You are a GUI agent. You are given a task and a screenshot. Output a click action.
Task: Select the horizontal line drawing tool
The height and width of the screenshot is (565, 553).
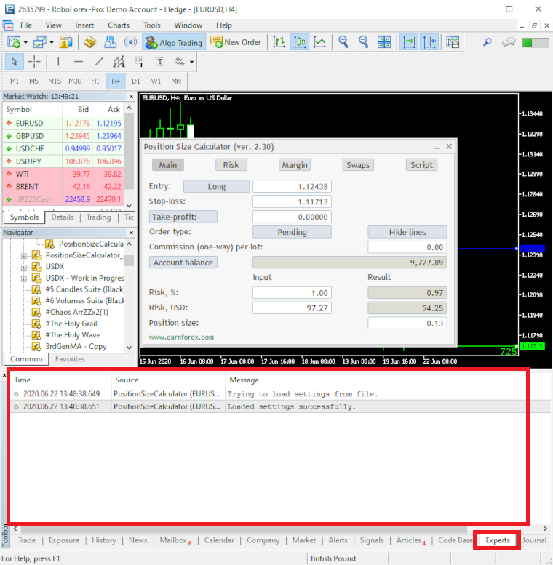coord(79,62)
